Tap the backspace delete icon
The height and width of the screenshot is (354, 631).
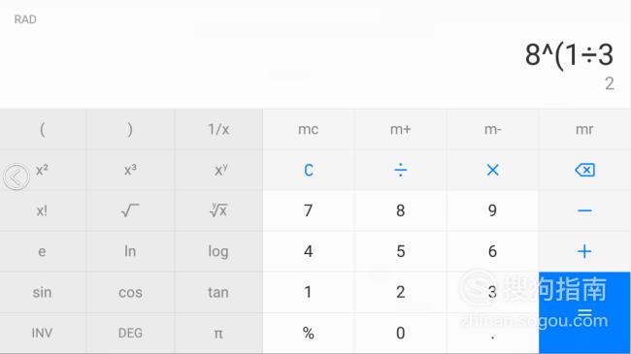tap(584, 170)
